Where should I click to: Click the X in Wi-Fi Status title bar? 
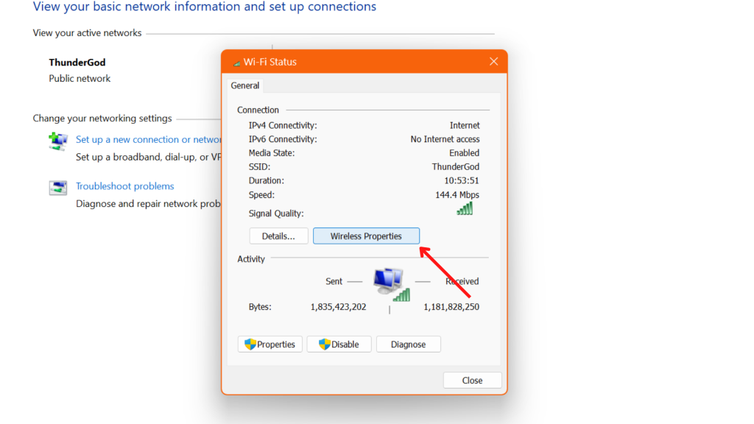(494, 62)
